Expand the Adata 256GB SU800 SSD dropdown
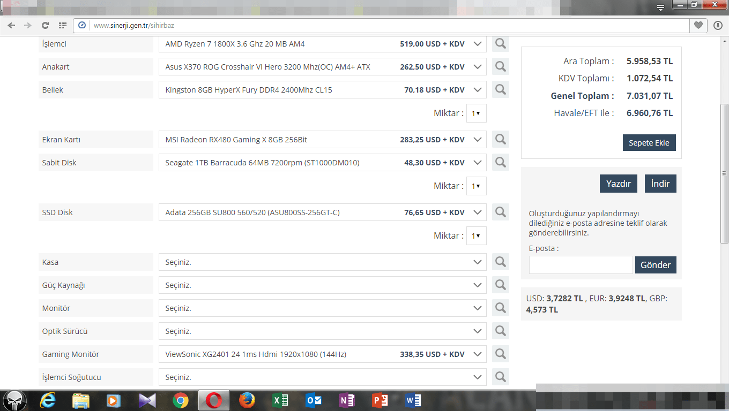729x411 pixels. pyautogui.click(x=323, y=212)
